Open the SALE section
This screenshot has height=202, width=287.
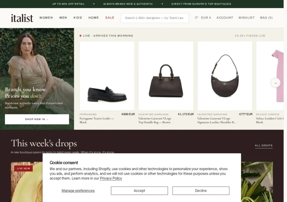[x=110, y=18]
